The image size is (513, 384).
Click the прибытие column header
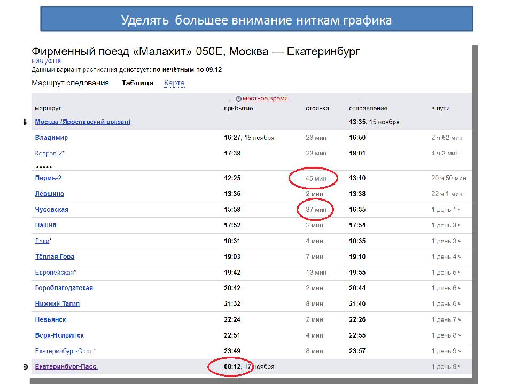tap(238, 108)
